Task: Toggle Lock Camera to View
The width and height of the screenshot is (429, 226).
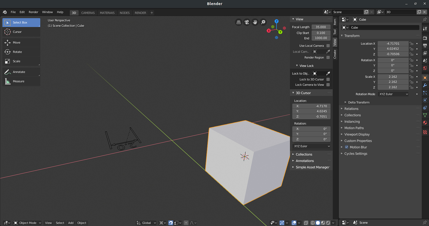Action: click(x=328, y=85)
